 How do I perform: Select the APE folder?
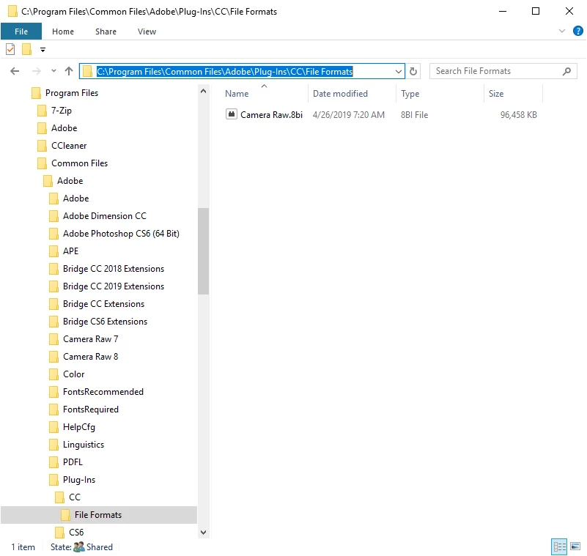(70, 251)
